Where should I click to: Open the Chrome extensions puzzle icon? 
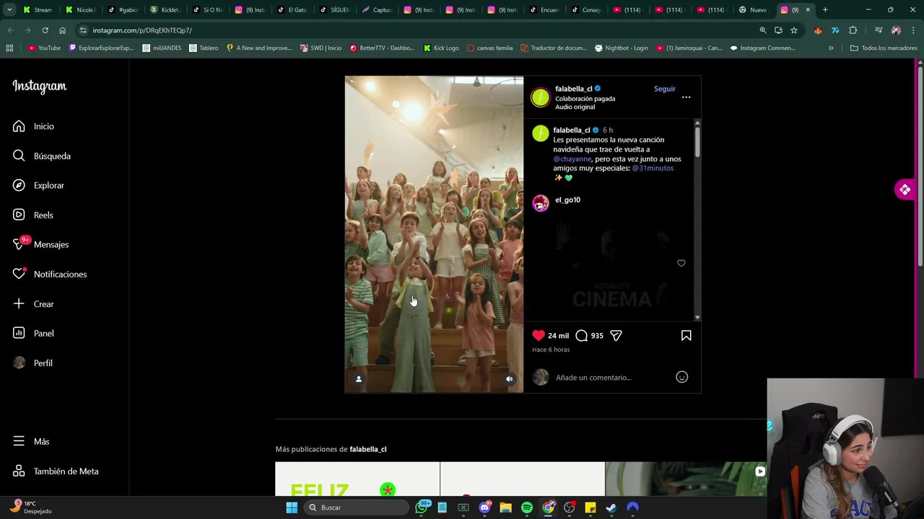tap(853, 30)
